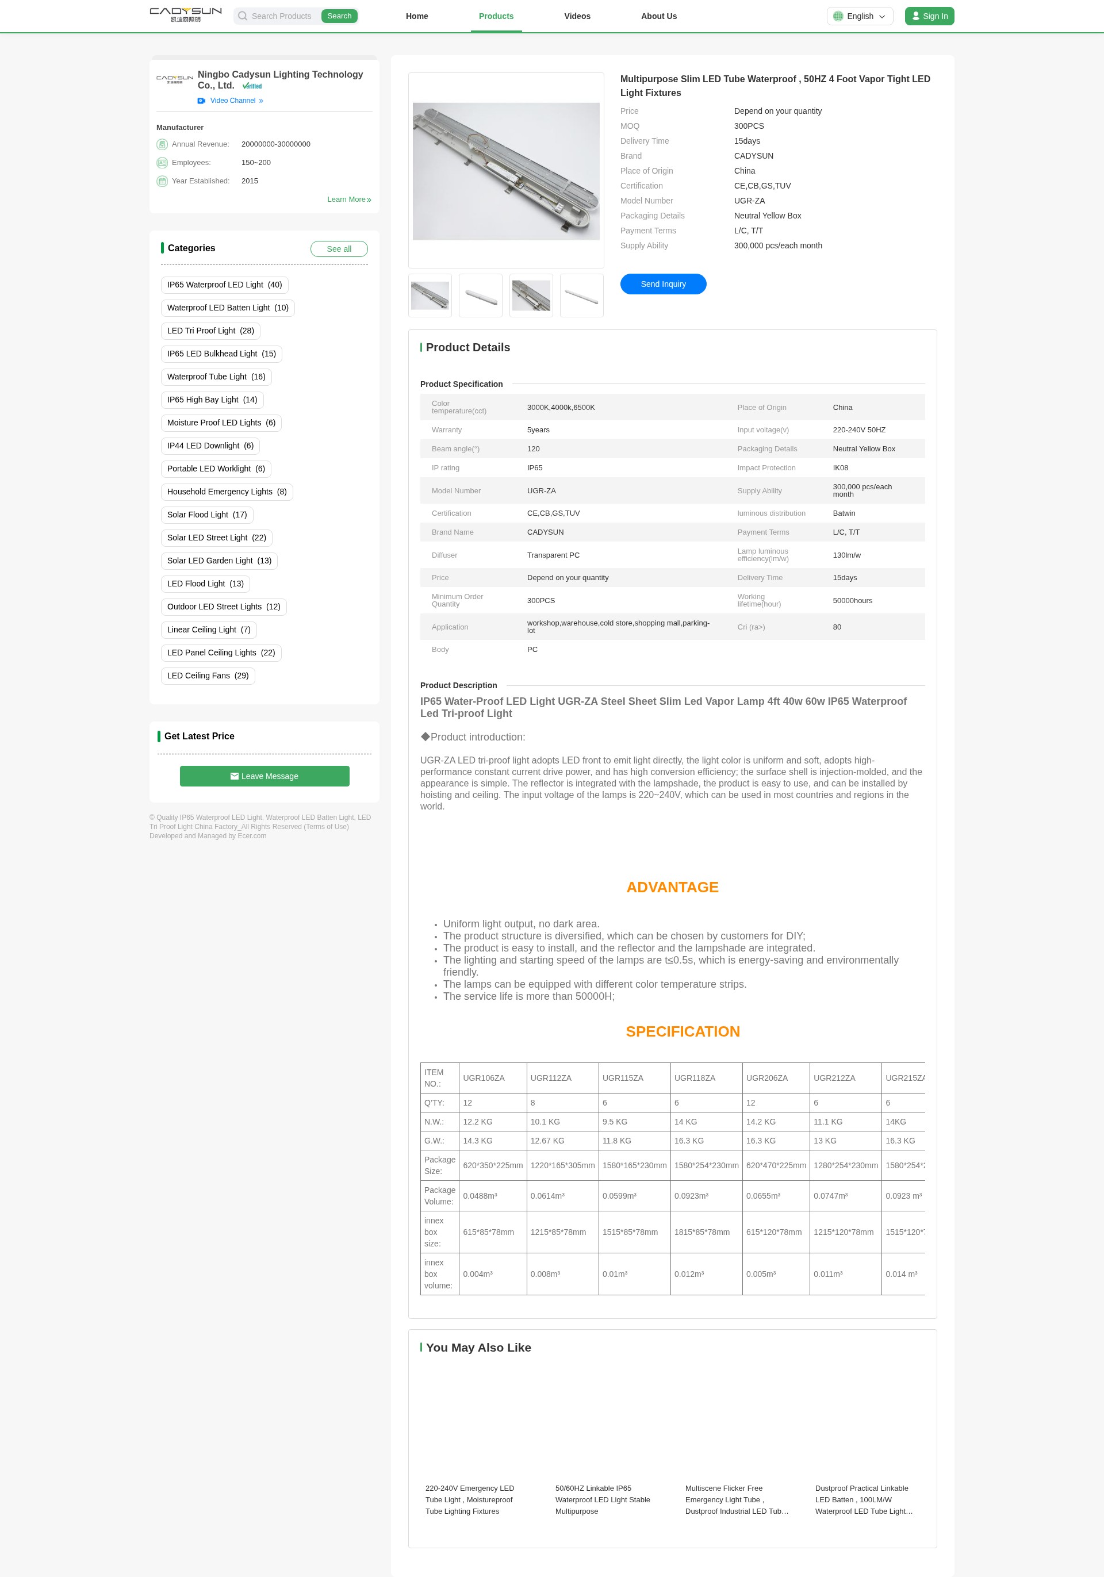Open Outdoor LED Street Lights category
The image size is (1104, 1577).
click(224, 607)
